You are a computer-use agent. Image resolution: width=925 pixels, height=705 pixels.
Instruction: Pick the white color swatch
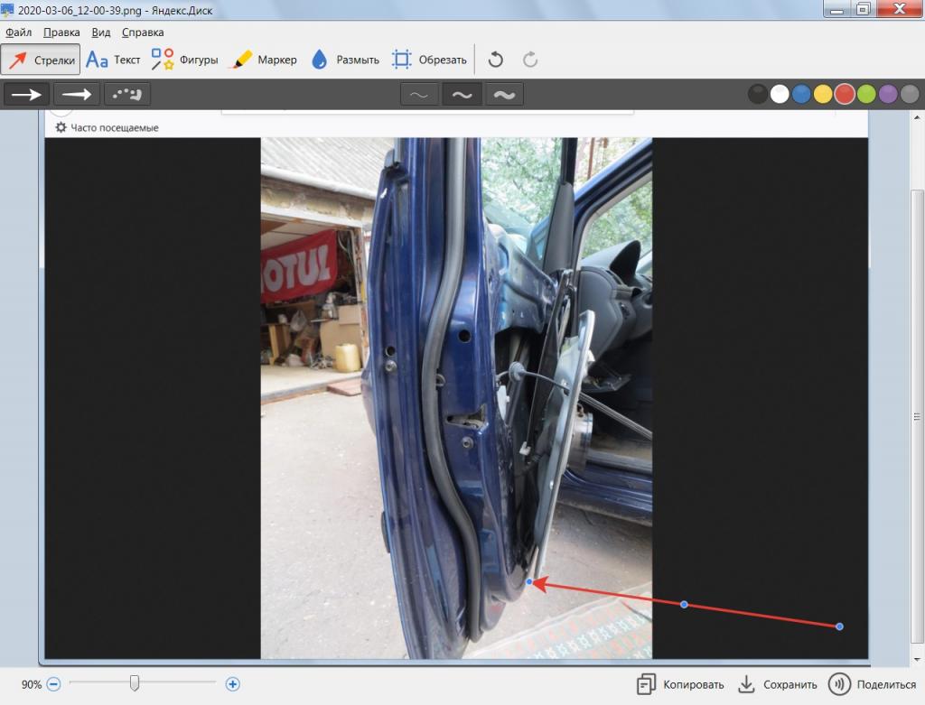(780, 94)
